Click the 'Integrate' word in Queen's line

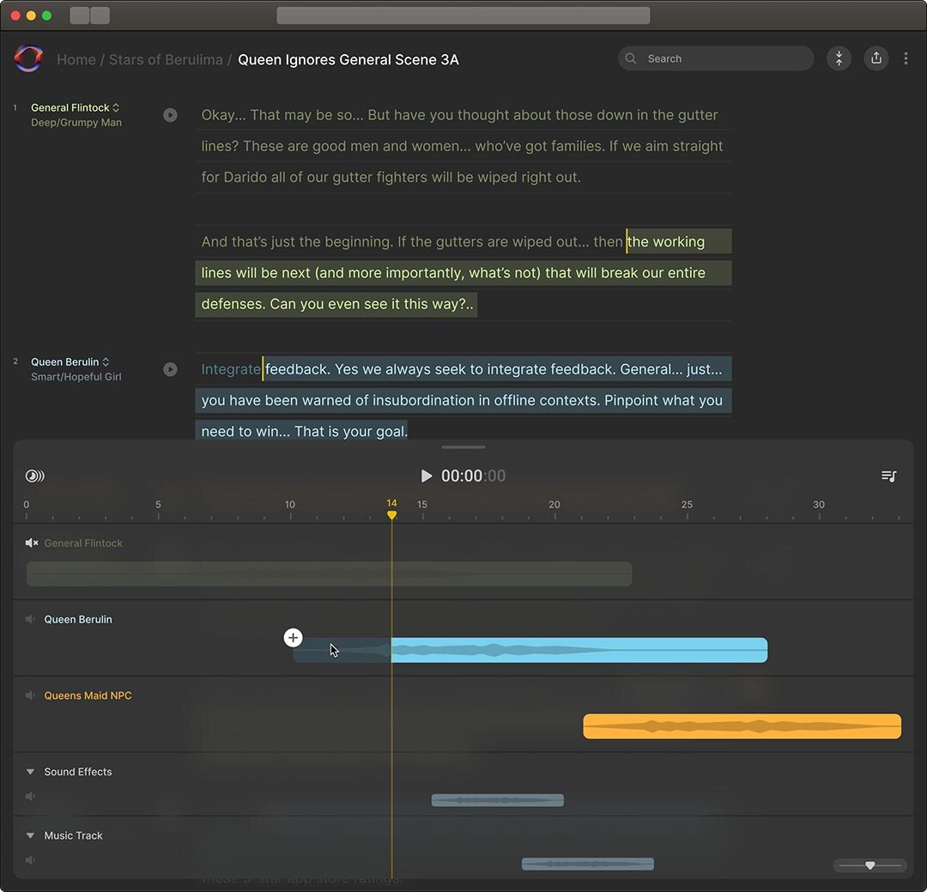click(231, 369)
